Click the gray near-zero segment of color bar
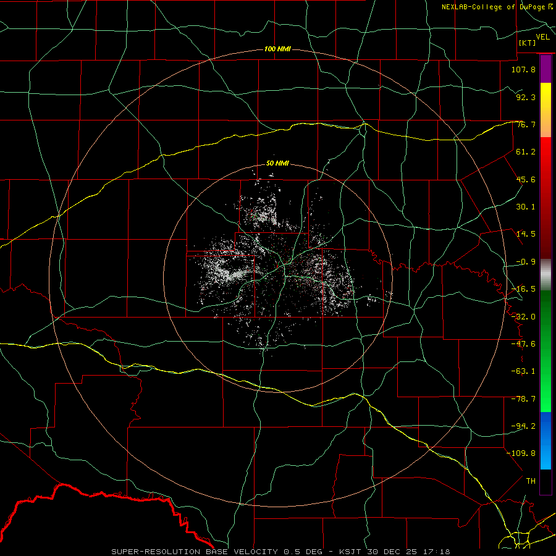This screenshot has width=556, height=556. [x=545, y=275]
